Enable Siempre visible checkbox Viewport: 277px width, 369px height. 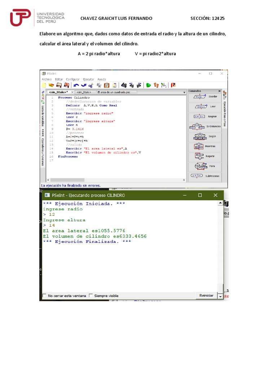(x=91, y=295)
